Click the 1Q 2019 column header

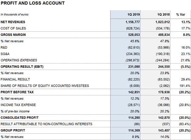point(134,15)
